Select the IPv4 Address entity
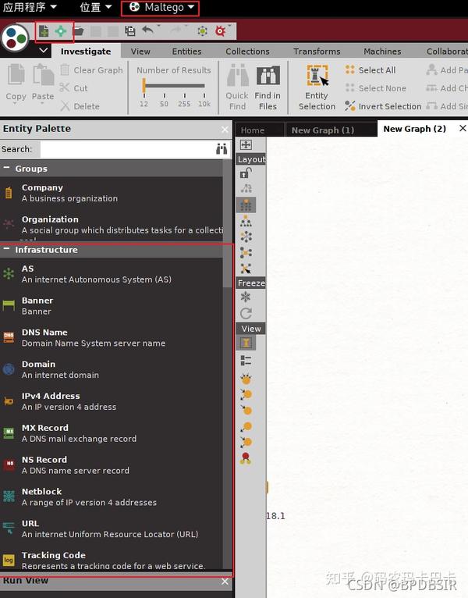The image size is (468, 598). coord(112,401)
